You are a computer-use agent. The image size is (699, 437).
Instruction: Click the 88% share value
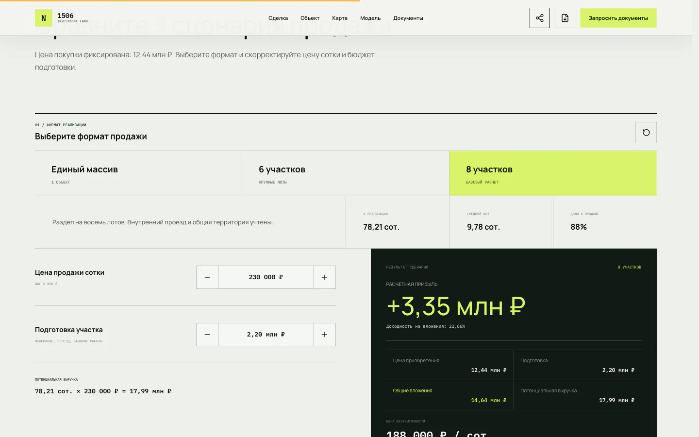[579, 227]
